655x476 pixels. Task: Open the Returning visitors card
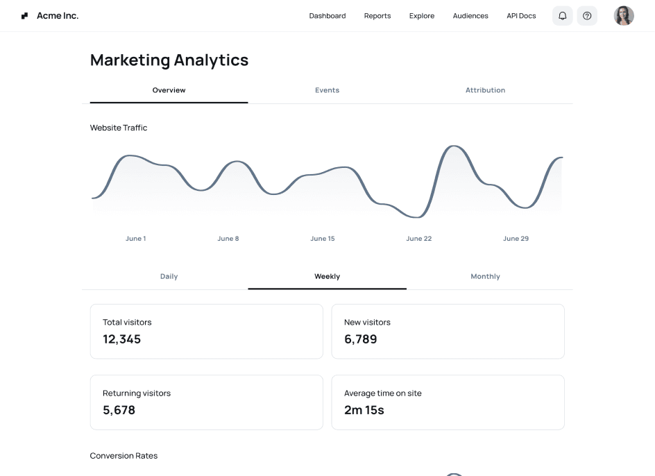click(206, 402)
